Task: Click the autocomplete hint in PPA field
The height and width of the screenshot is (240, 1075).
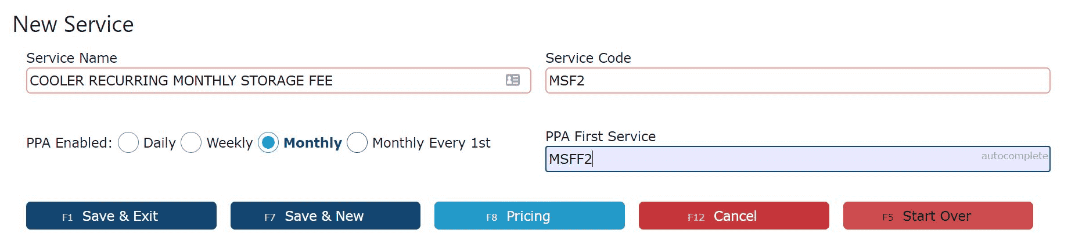Action: coord(1015,156)
